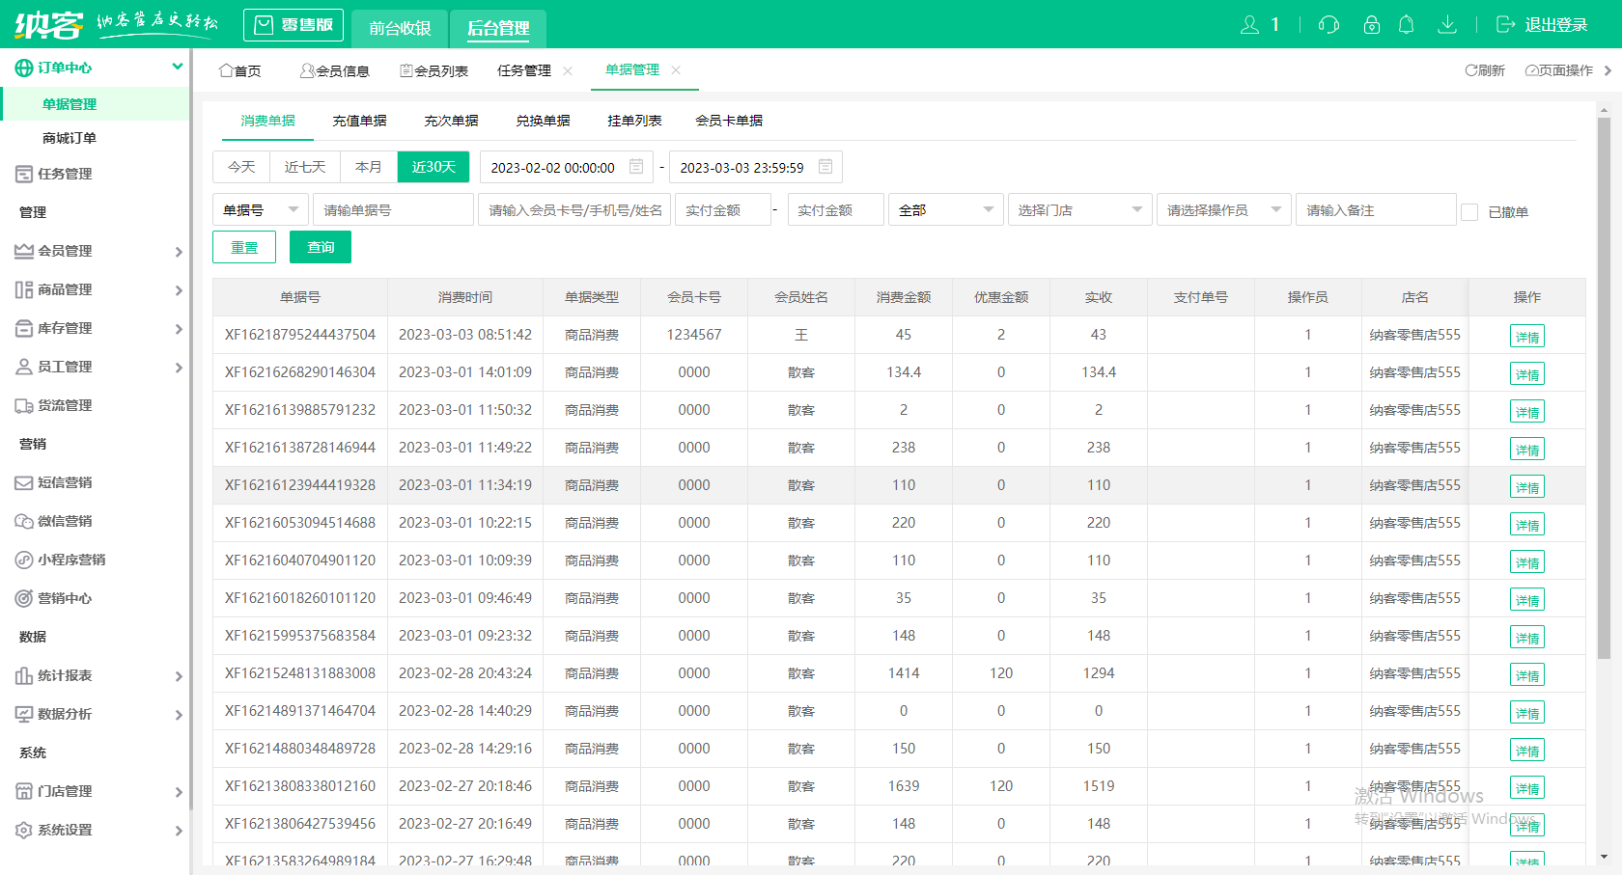Click 详情 on order XF16218795244437504
1622x875 pixels.
coord(1526,335)
